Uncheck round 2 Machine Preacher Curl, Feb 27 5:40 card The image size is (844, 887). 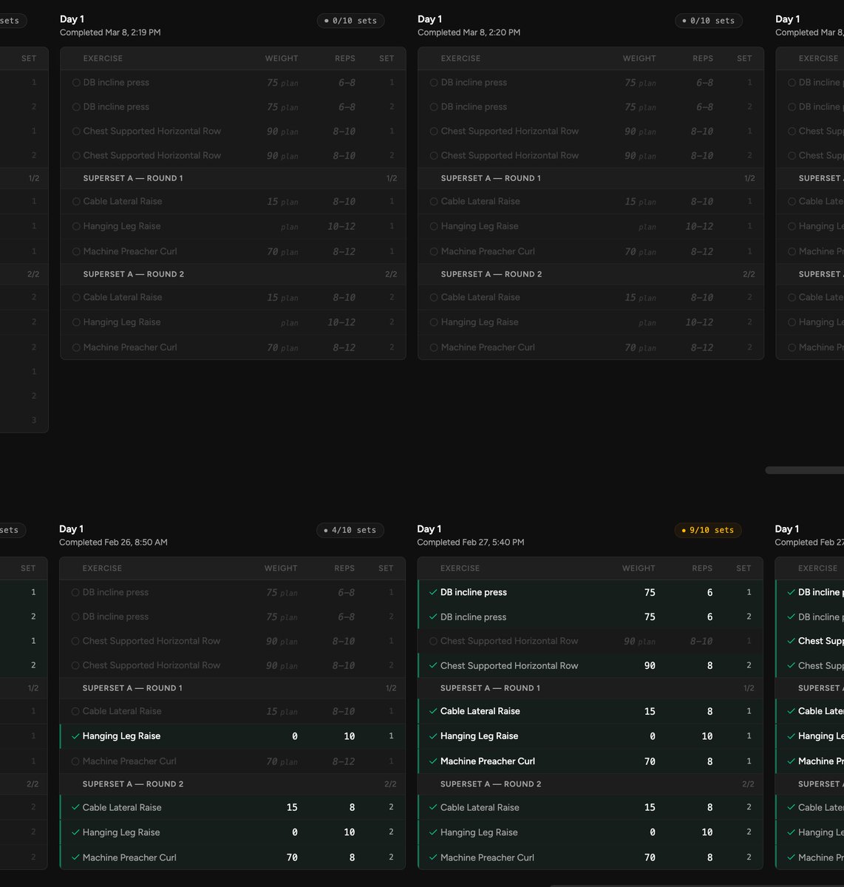click(433, 857)
